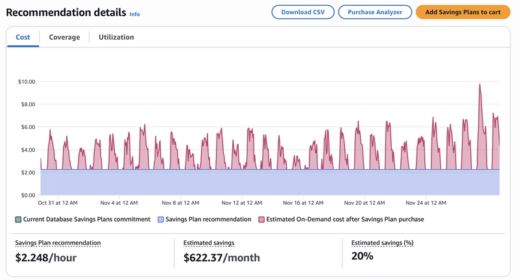Click the 20% savings value
Image resolution: width=519 pixels, height=280 pixels.
pyautogui.click(x=363, y=256)
